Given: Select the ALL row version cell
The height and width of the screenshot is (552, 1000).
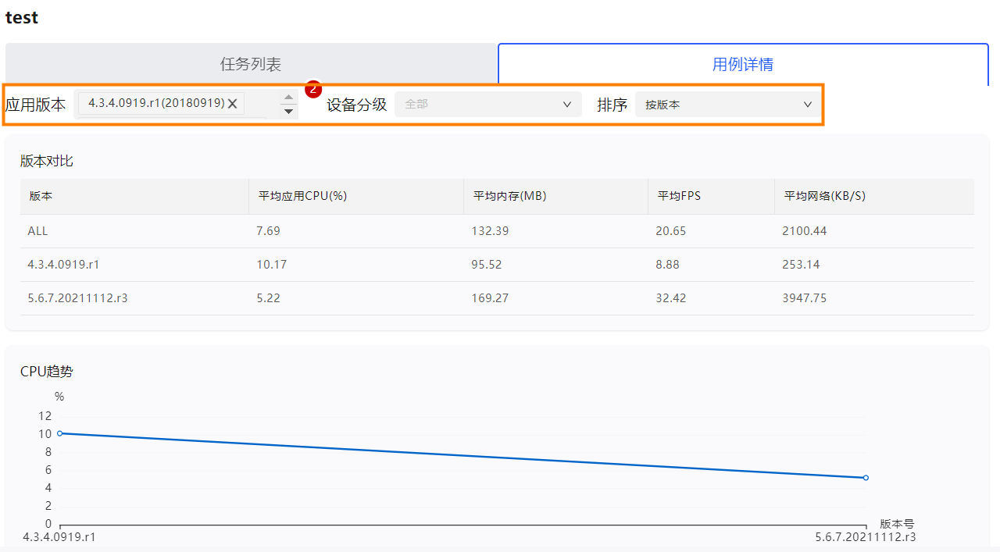Looking at the screenshot, I should (x=37, y=231).
